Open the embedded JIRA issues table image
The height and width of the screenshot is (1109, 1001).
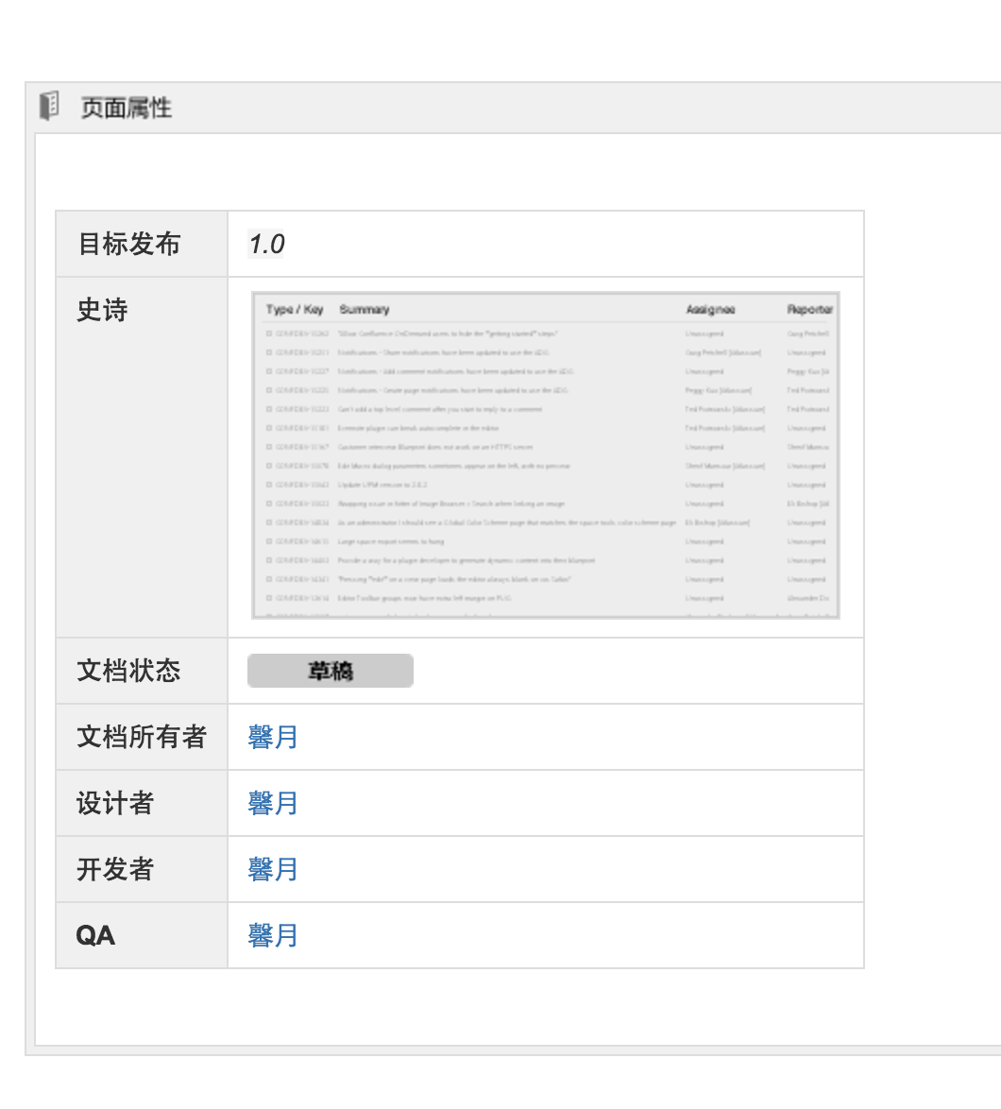tap(545, 453)
